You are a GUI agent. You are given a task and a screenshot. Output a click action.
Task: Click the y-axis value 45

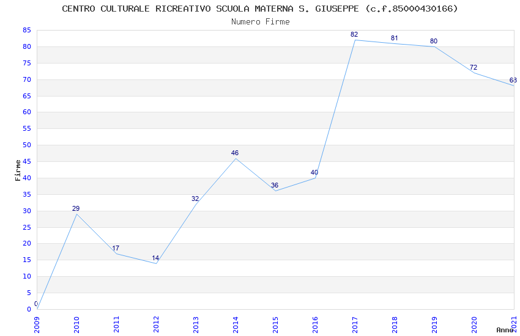(27, 161)
